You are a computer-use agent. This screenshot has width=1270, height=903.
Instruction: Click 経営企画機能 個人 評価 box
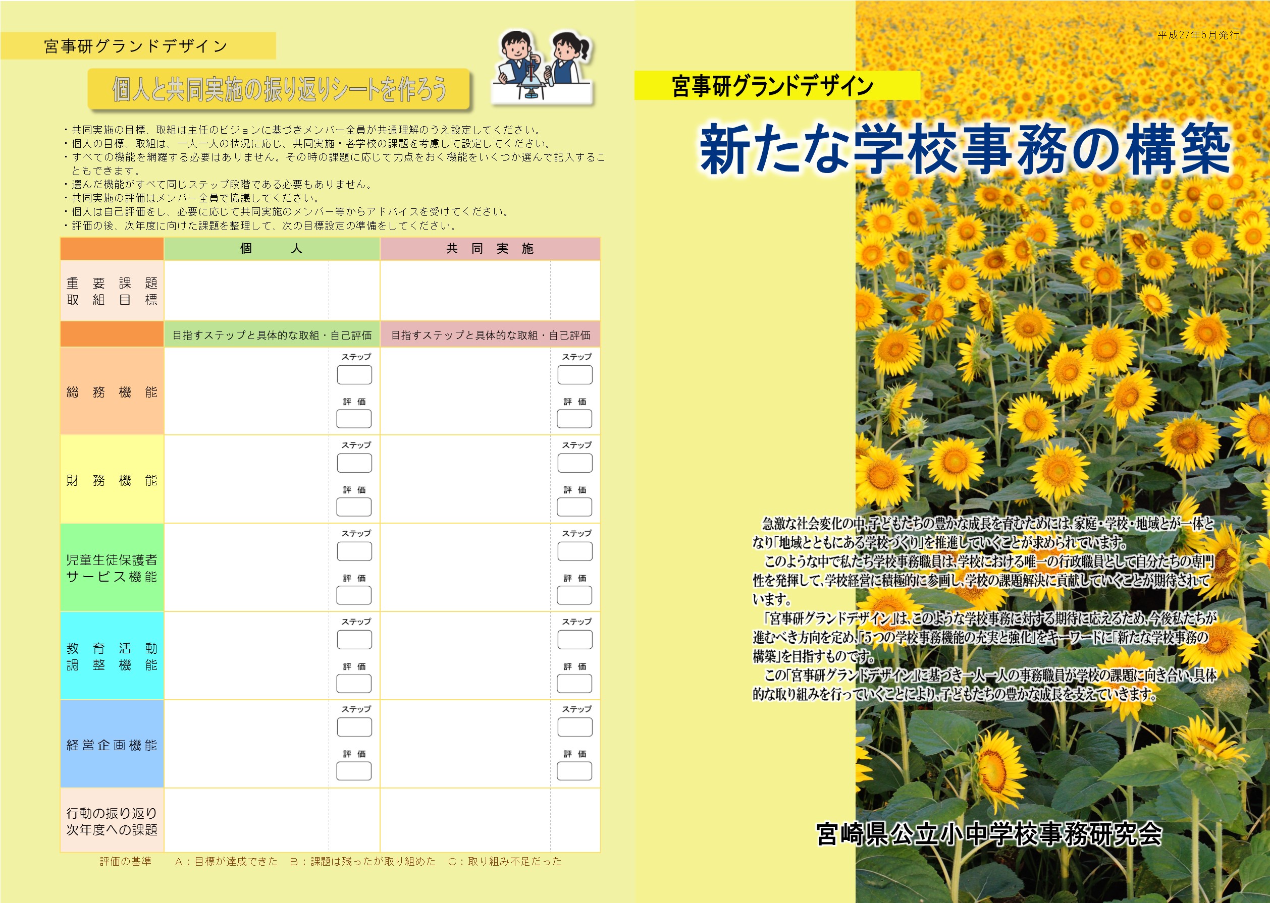point(354,771)
